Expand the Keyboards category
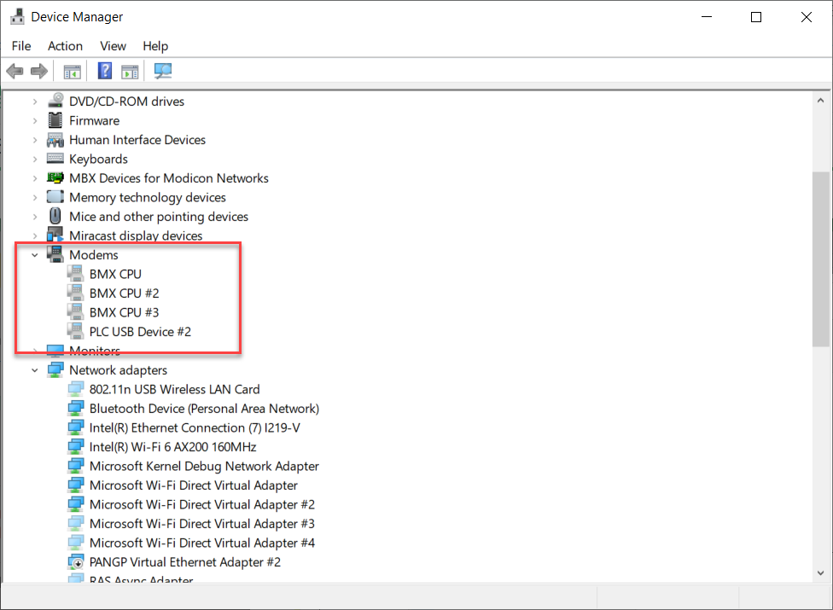This screenshot has height=610, width=833. [35, 160]
